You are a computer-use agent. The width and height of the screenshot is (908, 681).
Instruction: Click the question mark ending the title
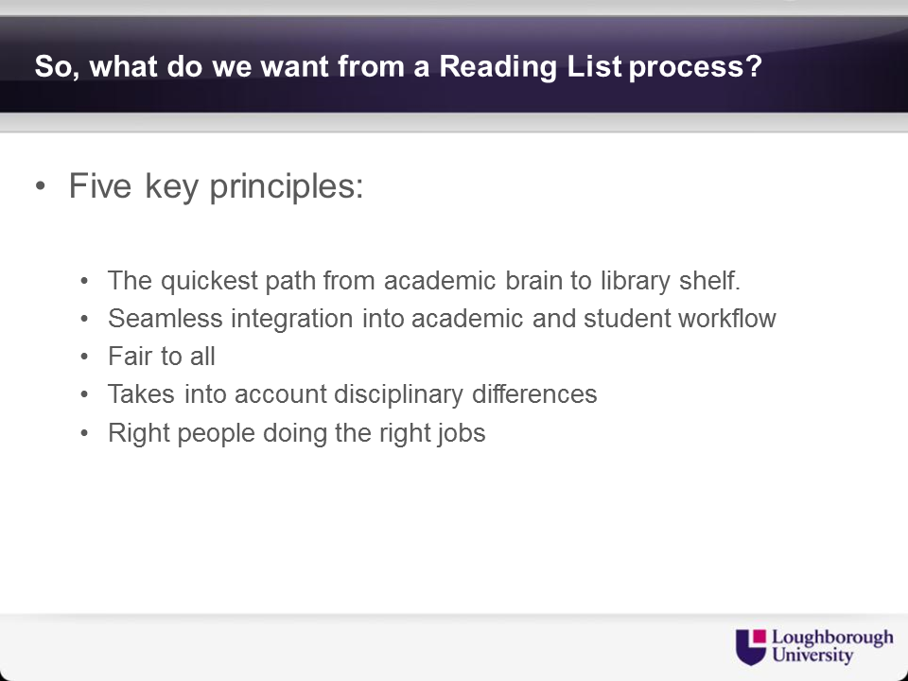click(754, 68)
